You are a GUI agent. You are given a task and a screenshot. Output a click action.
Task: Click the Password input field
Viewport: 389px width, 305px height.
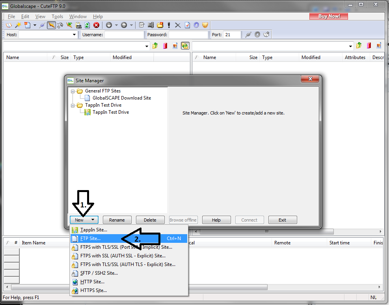click(x=188, y=35)
